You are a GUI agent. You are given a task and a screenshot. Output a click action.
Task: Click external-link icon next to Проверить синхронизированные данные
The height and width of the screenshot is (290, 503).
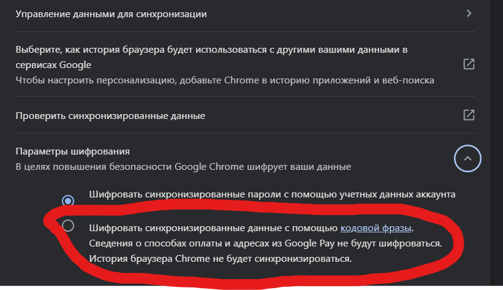[x=469, y=115]
